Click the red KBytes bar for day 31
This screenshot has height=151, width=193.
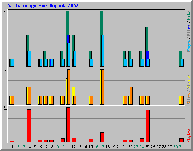[x=181, y=140]
